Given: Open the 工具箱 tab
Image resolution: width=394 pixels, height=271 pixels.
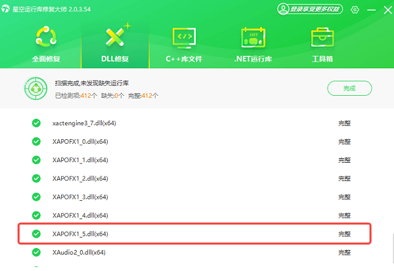Looking at the screenshot, I should [322, 59].
